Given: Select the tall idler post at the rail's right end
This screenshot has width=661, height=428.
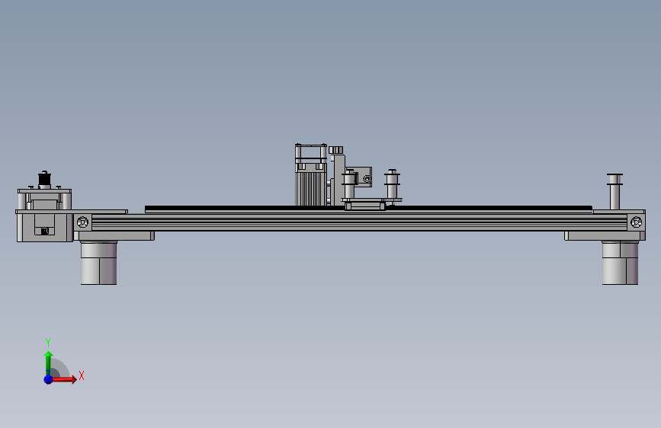Looking at the screenshot, I should (614, 192).
